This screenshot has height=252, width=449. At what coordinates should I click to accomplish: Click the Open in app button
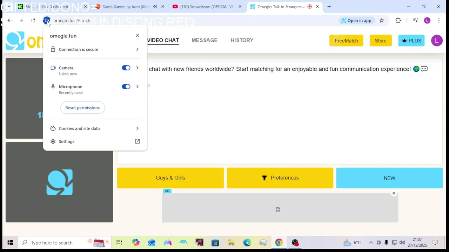[x=356, y=21]
